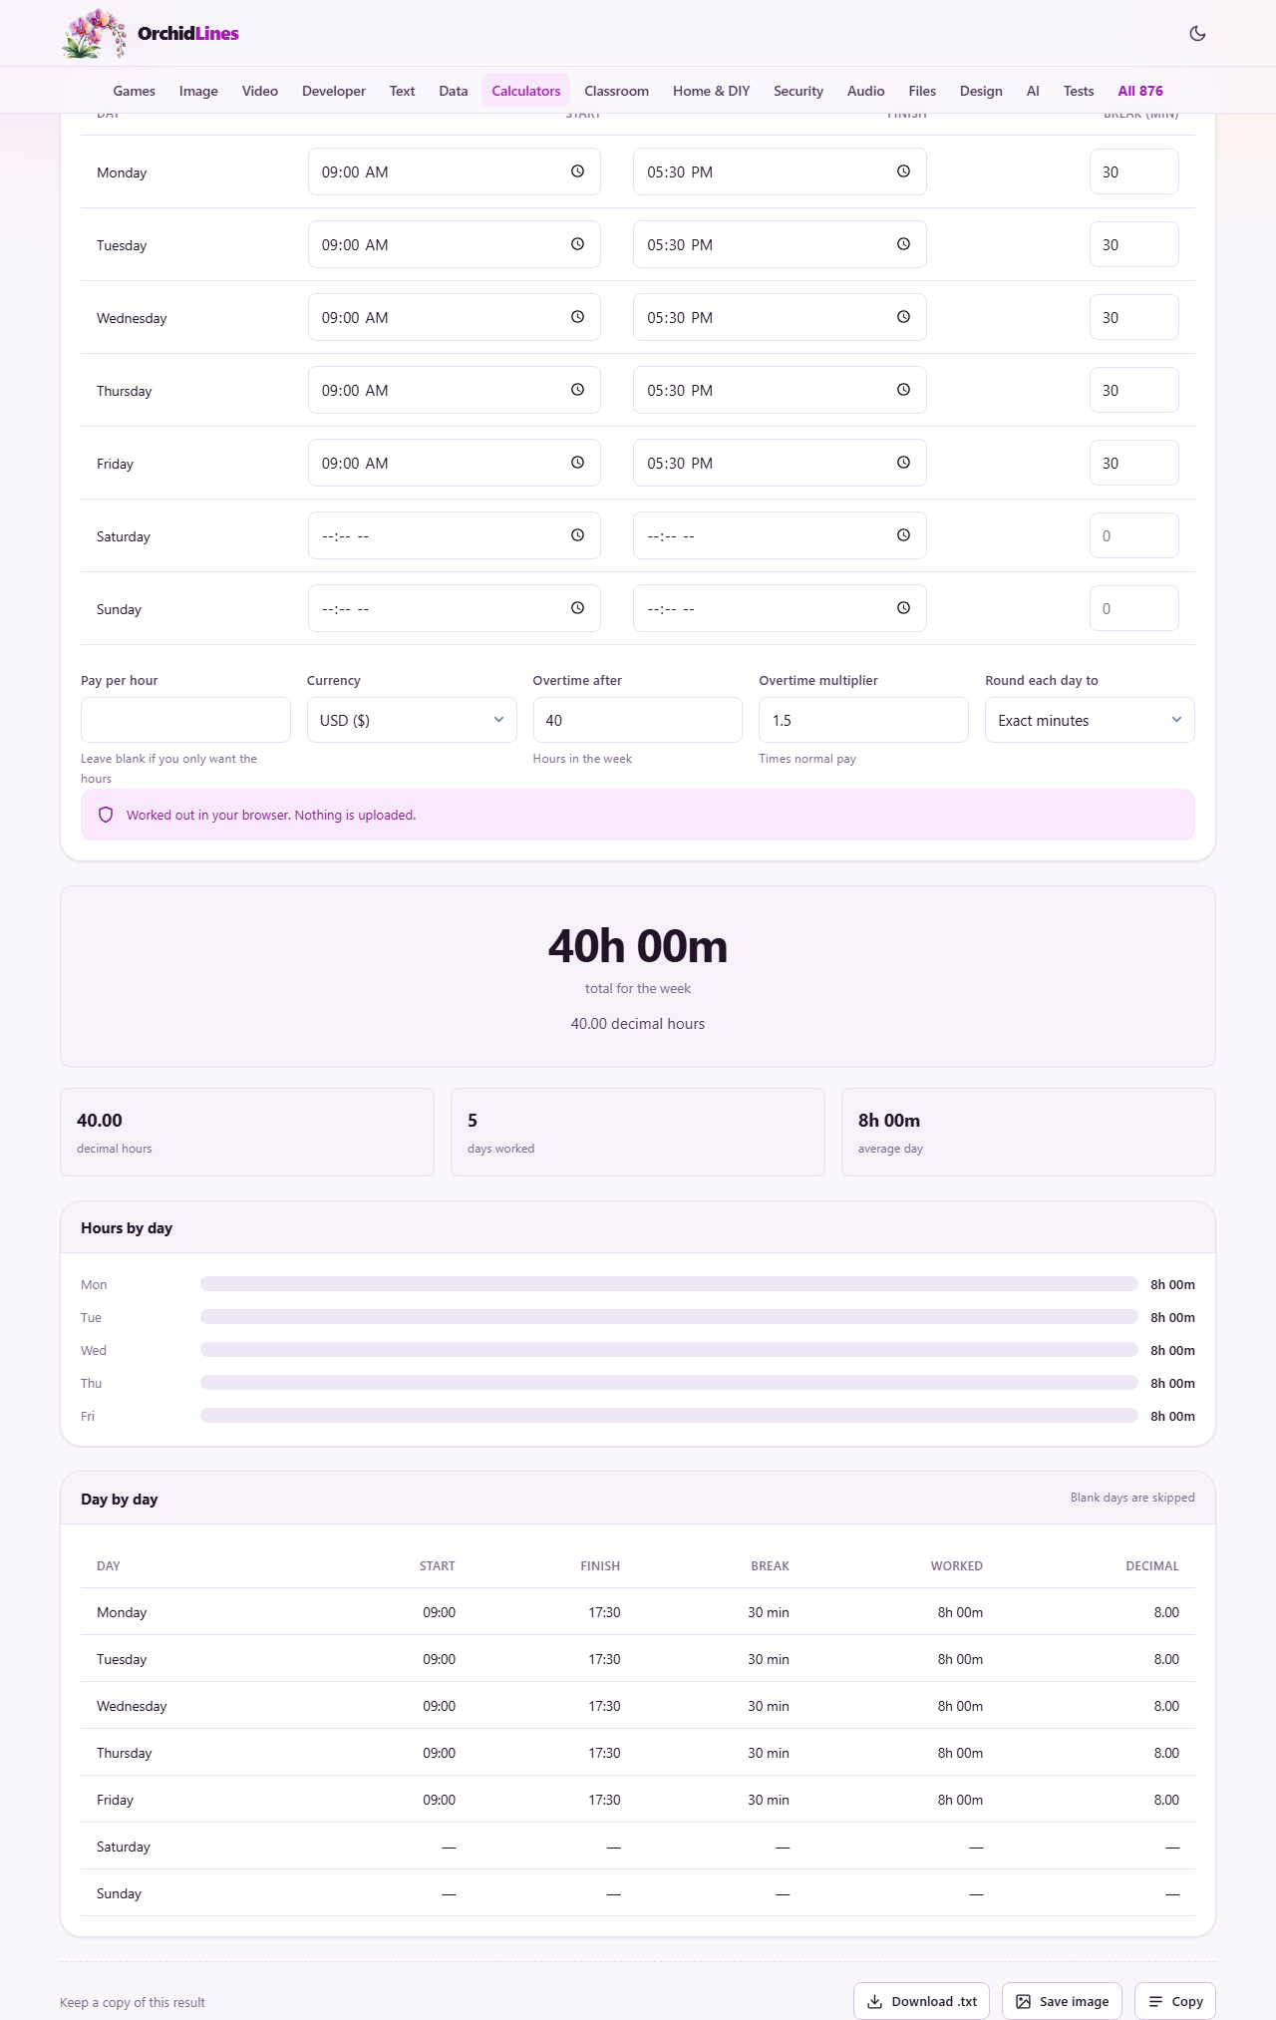Open the Tests category

1079,91
